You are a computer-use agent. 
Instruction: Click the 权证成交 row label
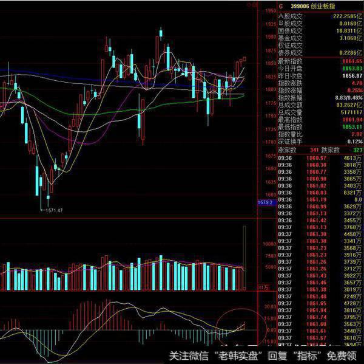coord(291,46)
